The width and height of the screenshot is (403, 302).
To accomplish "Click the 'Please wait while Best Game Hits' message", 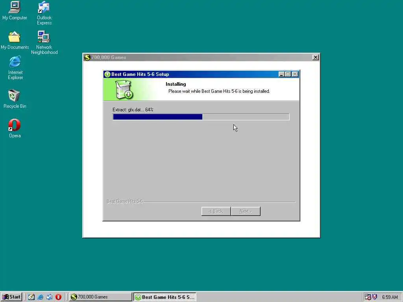I will coord(219,91).
